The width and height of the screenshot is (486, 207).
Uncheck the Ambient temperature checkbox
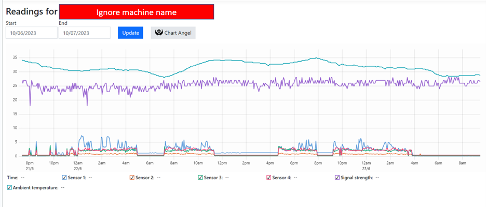pyautogui.click(x=9, y=188)
